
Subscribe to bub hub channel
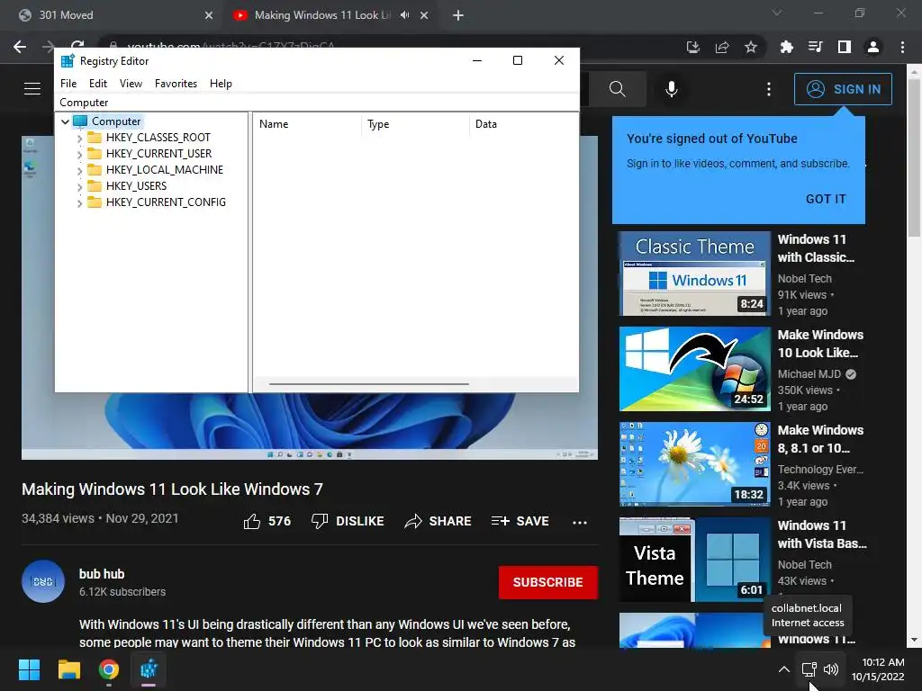point(548,582)
